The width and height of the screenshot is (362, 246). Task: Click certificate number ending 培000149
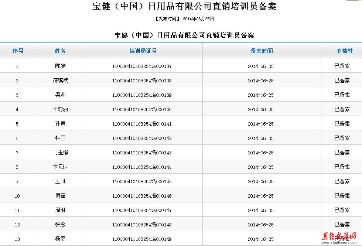pyautogui.click(x=142, y=239)
